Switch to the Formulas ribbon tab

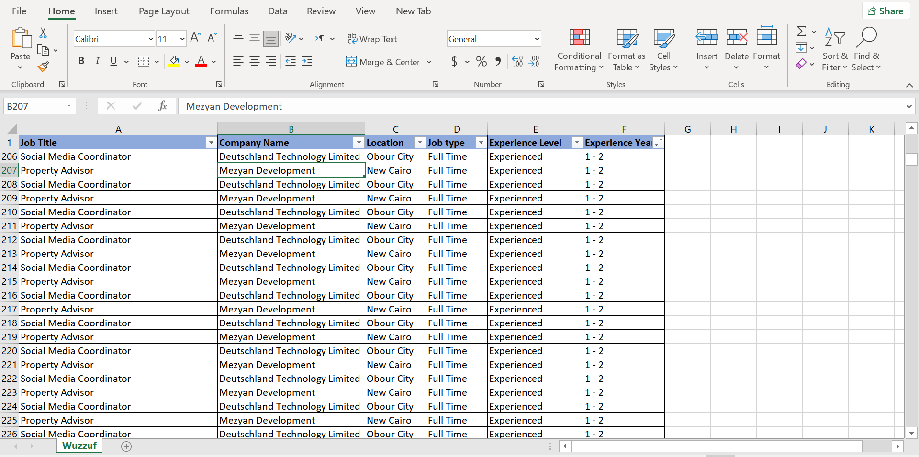click(229, 11)
